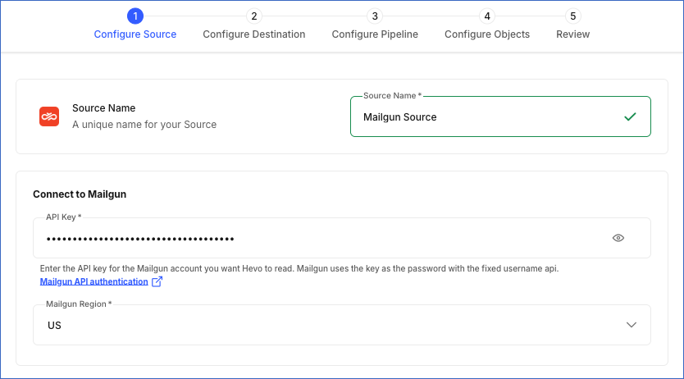Go to the Review step

pyautogui.click(x=572, y=34)
